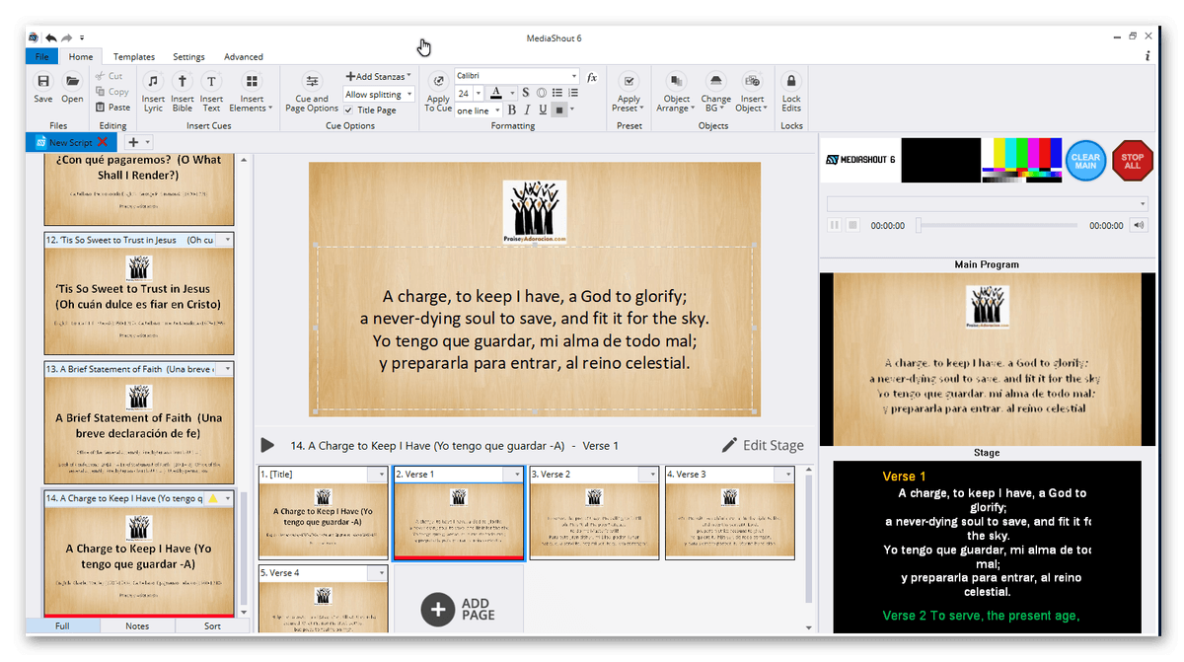Click the Stop All button
Image resolution: width=1184 pixels, height=662 pixels.
point(1133,160)
